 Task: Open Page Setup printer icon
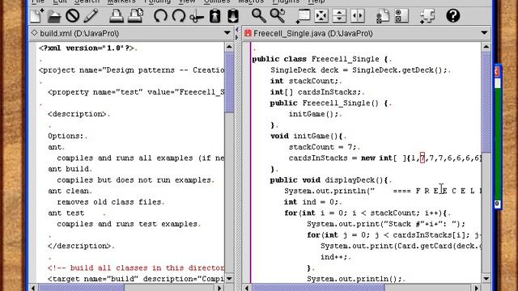[x=135, y=16]
